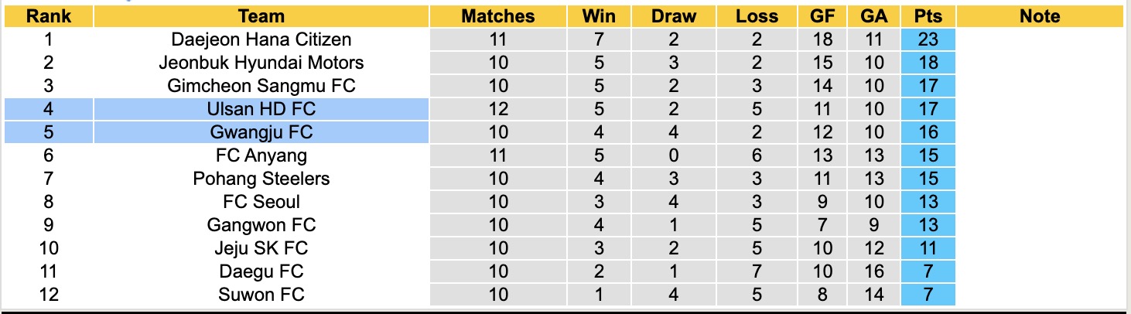Click the Team column header
1131x314 pixels.
click(261, 16)
